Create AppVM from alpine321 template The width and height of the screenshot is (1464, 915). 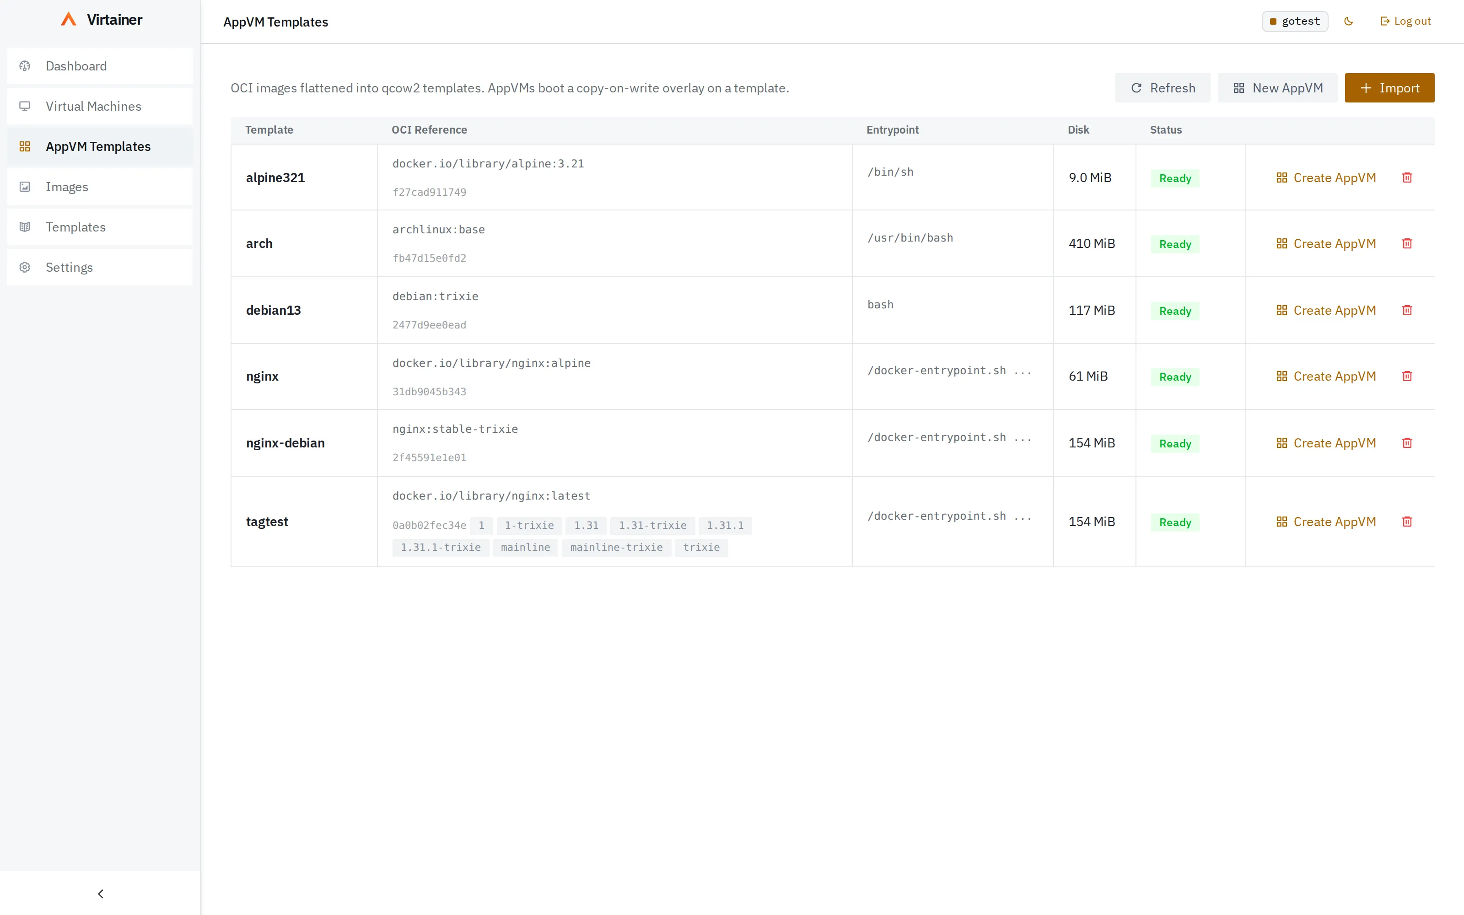click(1326, 178)
